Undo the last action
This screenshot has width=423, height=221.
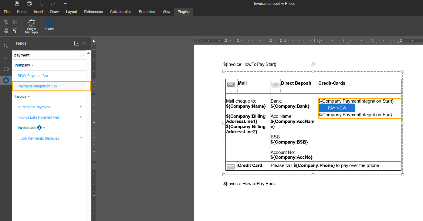(42, 3)
